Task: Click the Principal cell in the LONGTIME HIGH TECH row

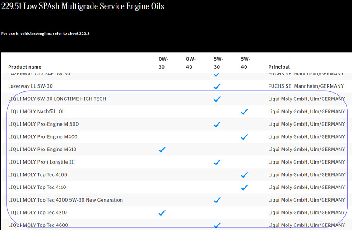Action: [307, 99]
